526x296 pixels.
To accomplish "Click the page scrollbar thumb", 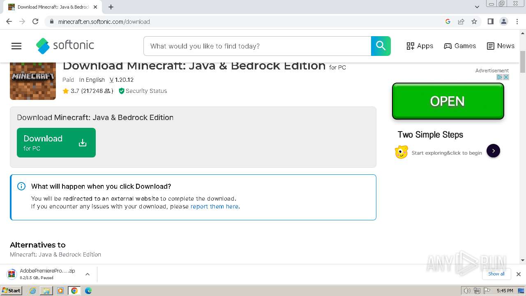I will pos(523,62).
